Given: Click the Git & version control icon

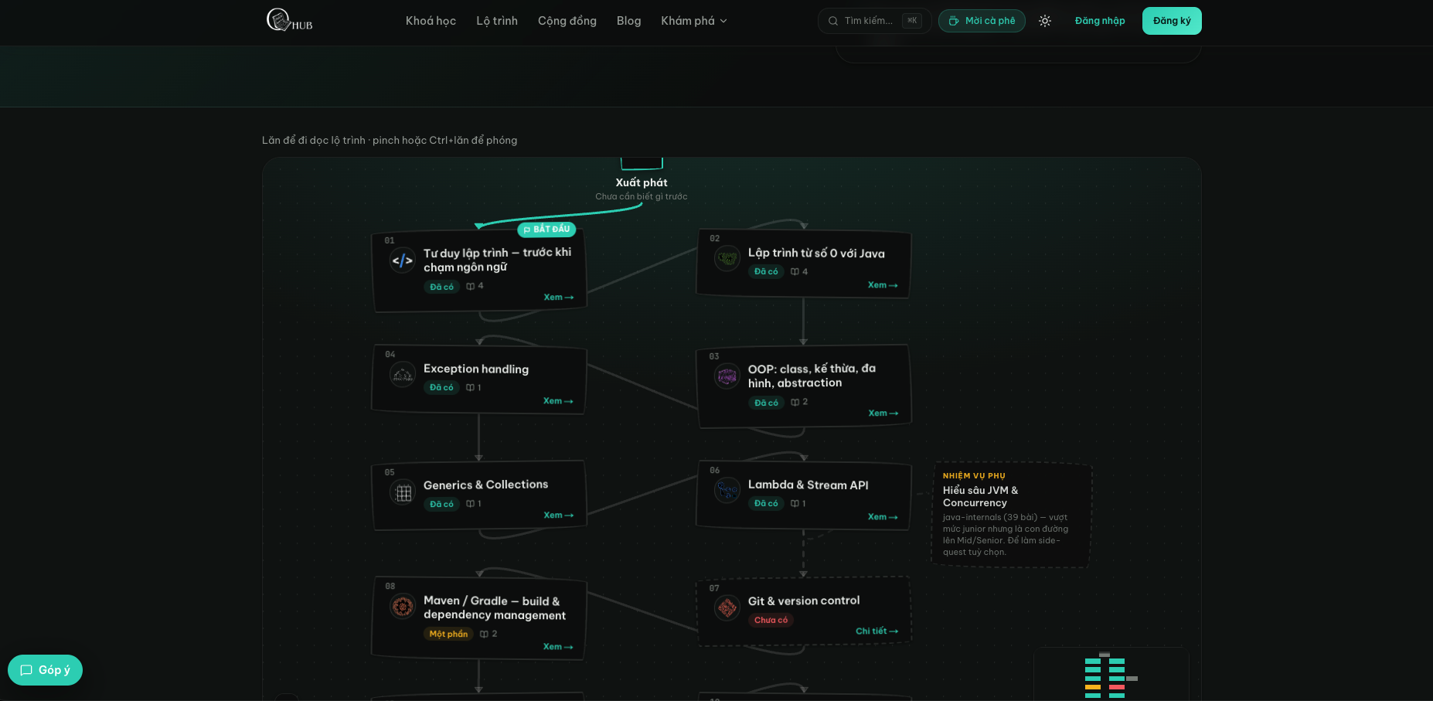Looking at the screenshot, I should [x=727, y=608].
